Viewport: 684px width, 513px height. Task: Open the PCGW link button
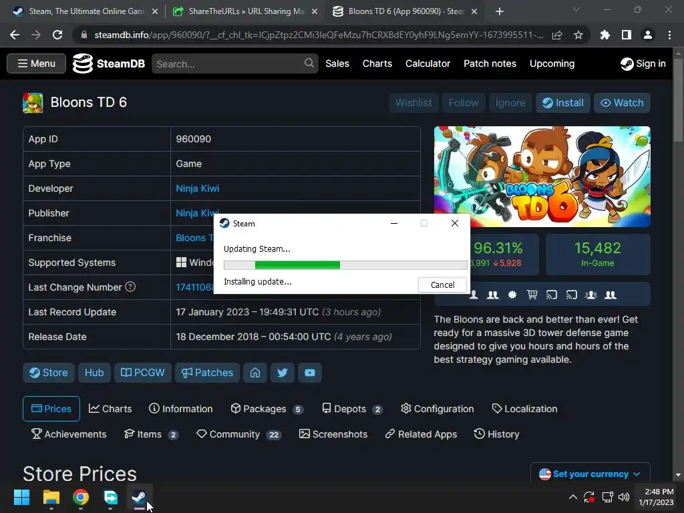pyautogui.click(x=143, y=373)
